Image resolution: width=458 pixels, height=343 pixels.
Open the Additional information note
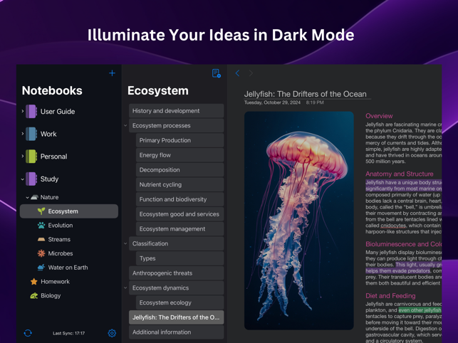tap(176, 332)
